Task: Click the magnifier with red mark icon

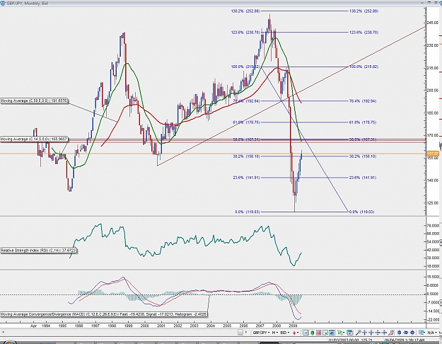Action: click(x=391, y=333)
